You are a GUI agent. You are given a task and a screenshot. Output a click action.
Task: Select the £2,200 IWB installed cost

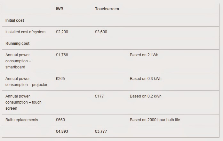click(62, 32)
